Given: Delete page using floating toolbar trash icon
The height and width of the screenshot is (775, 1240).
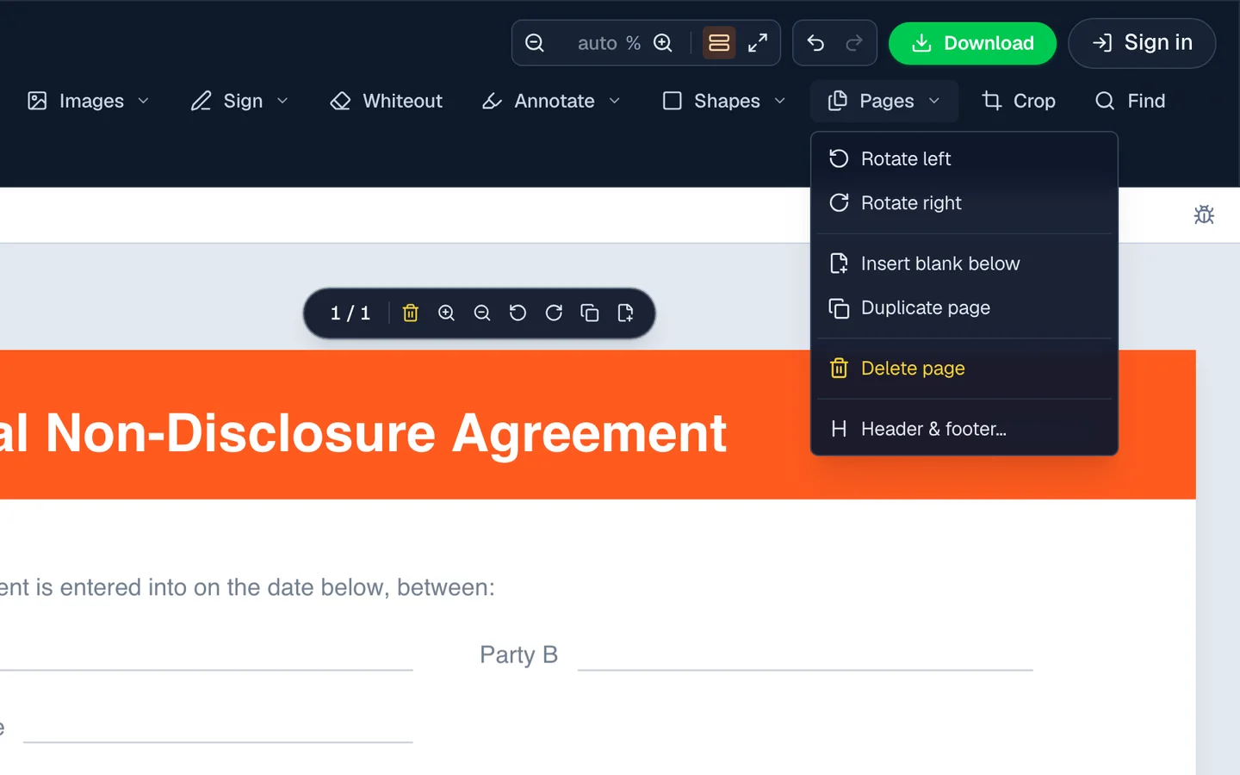Looking at the screenshot, I should coord(411,313).
